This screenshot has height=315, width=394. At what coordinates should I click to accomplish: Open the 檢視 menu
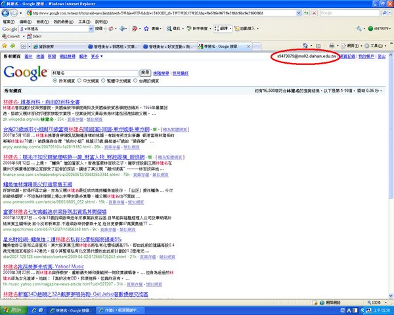click(43, 22)
